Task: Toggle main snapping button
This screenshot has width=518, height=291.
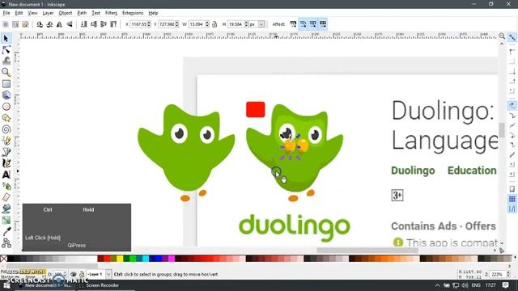Action: click(512, 37)
